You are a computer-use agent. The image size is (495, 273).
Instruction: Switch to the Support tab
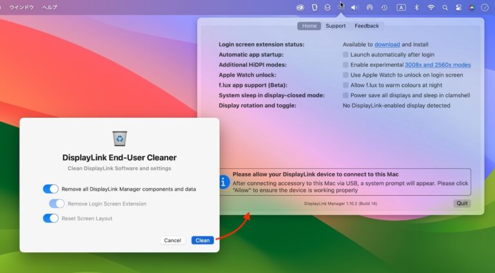pyautogui.click(x=336, y=26)
